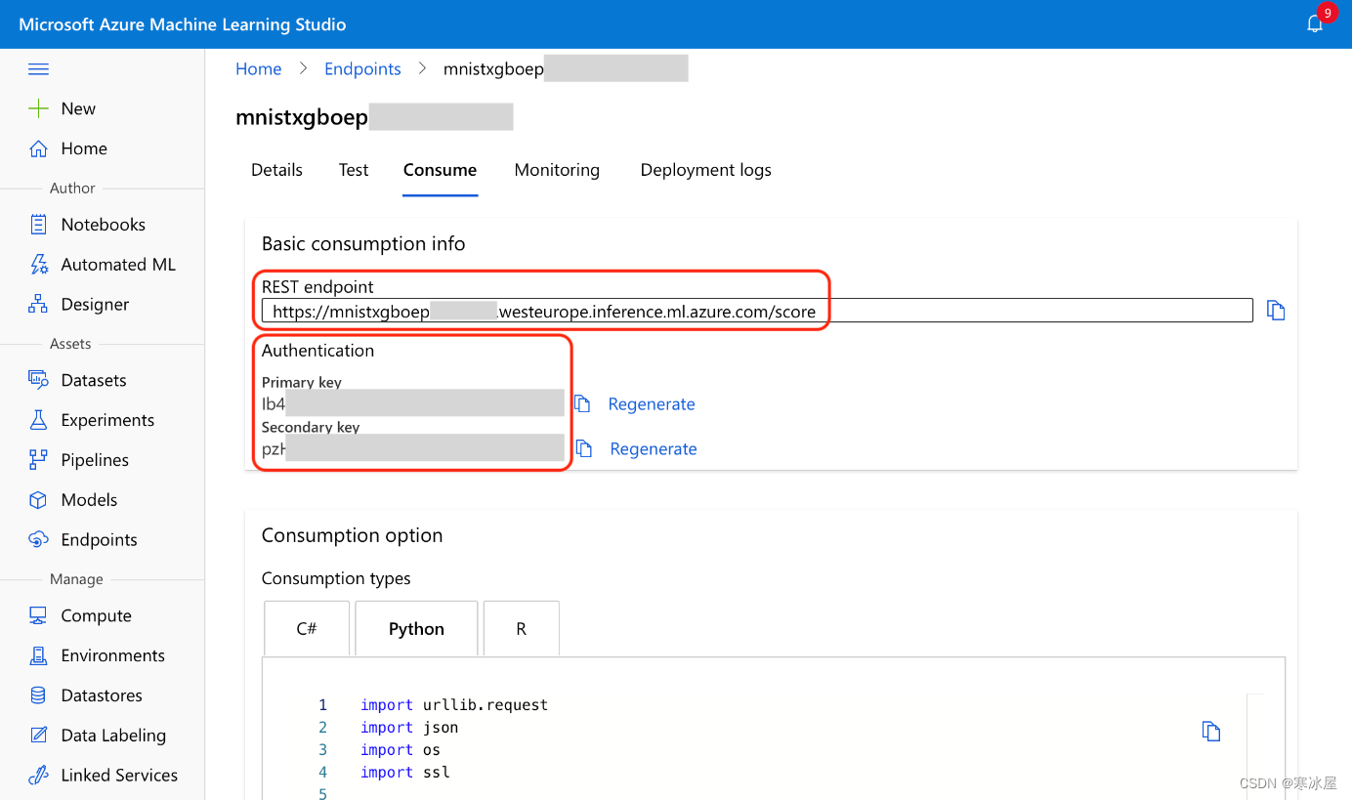
Task: Click the 'import json' code line
Action: pyautogui.click(x=409, y=728)
